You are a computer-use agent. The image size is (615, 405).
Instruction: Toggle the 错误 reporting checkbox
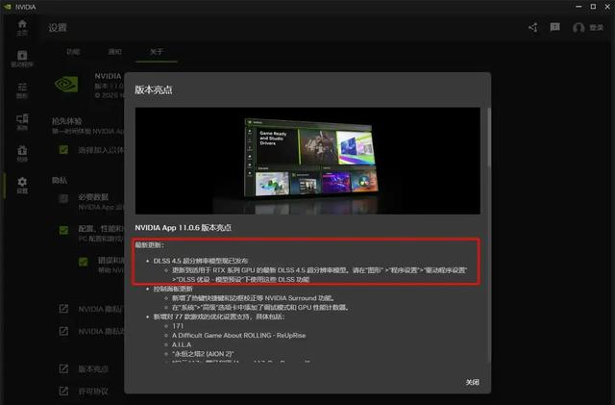(x=84, y=262)
